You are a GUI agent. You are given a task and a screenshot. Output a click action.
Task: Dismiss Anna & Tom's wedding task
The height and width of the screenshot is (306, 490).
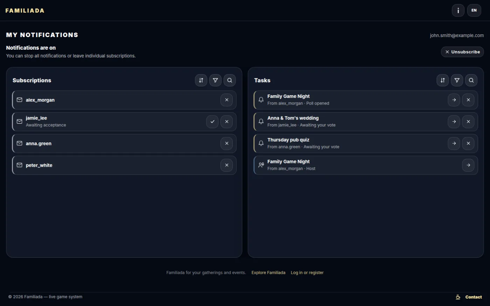click(x=468, y=122)
